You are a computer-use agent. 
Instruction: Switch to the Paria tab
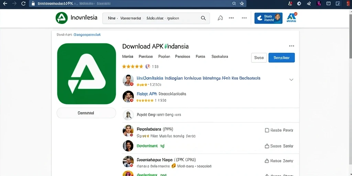pos(200,57)
